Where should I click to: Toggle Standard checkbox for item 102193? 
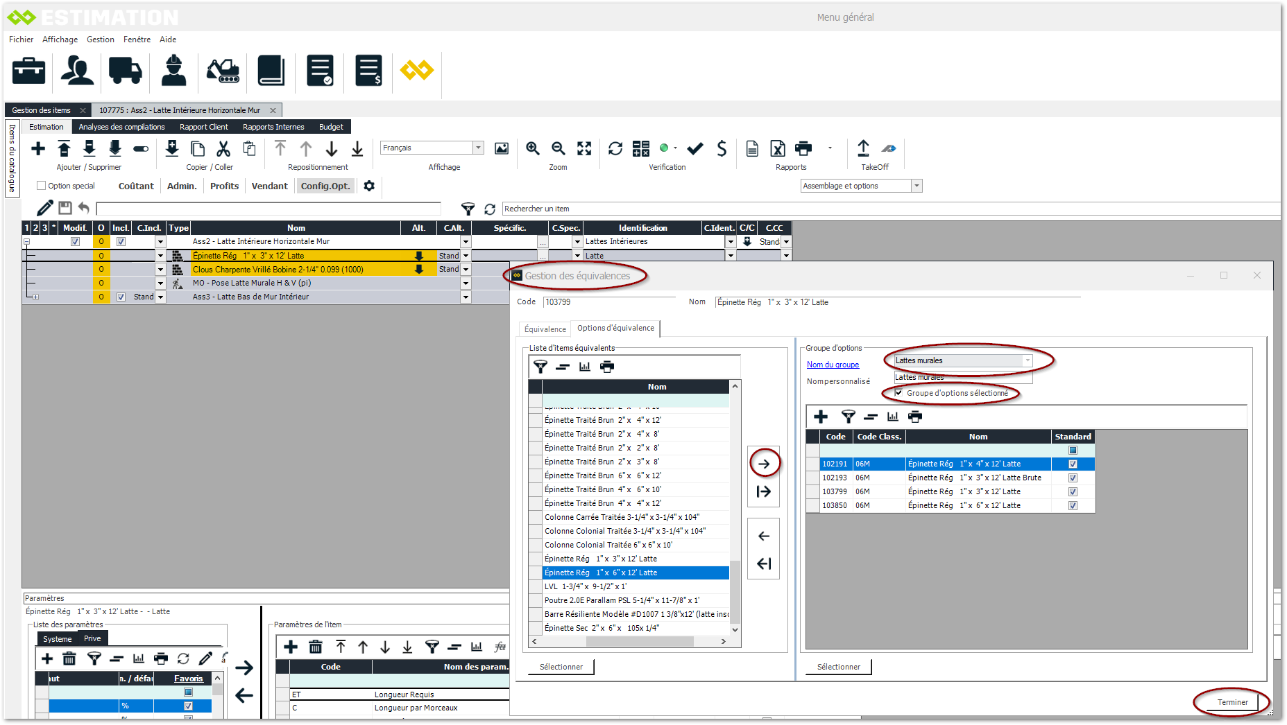(1073, 478)
